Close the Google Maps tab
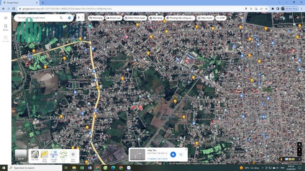The height and width of the screenshot is (171, 305). (37, 3)
